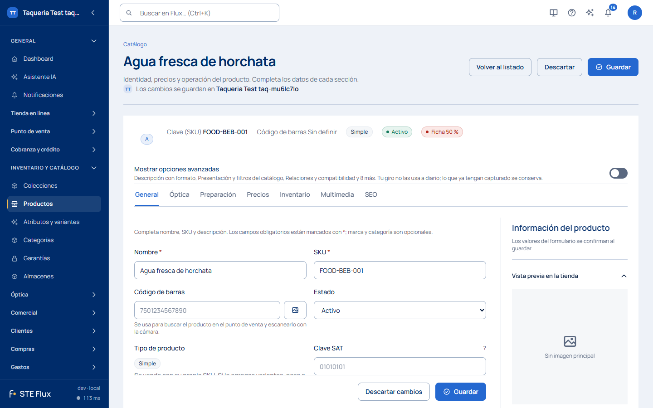Click top Descartar button

pos(560,67)
